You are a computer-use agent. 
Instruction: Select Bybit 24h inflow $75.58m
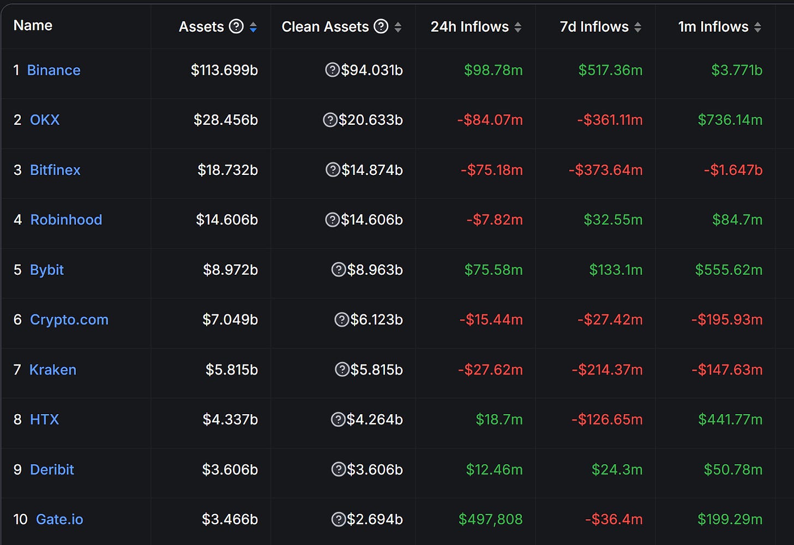[494, 270]
